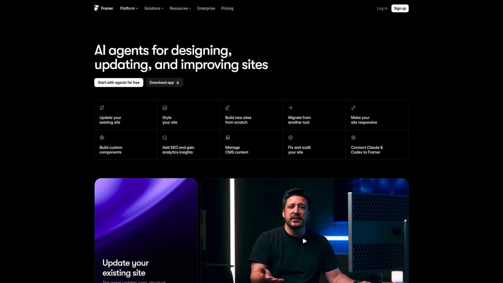Click Start with agents for free
503x283 pixels.
click(119, 83)
